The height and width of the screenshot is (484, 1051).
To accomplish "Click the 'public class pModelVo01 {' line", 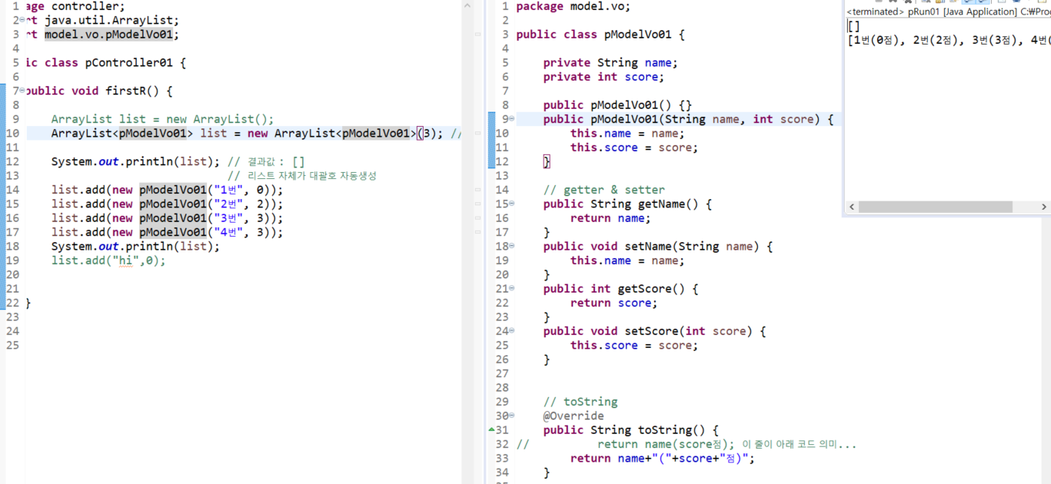I will click(600, 35).
